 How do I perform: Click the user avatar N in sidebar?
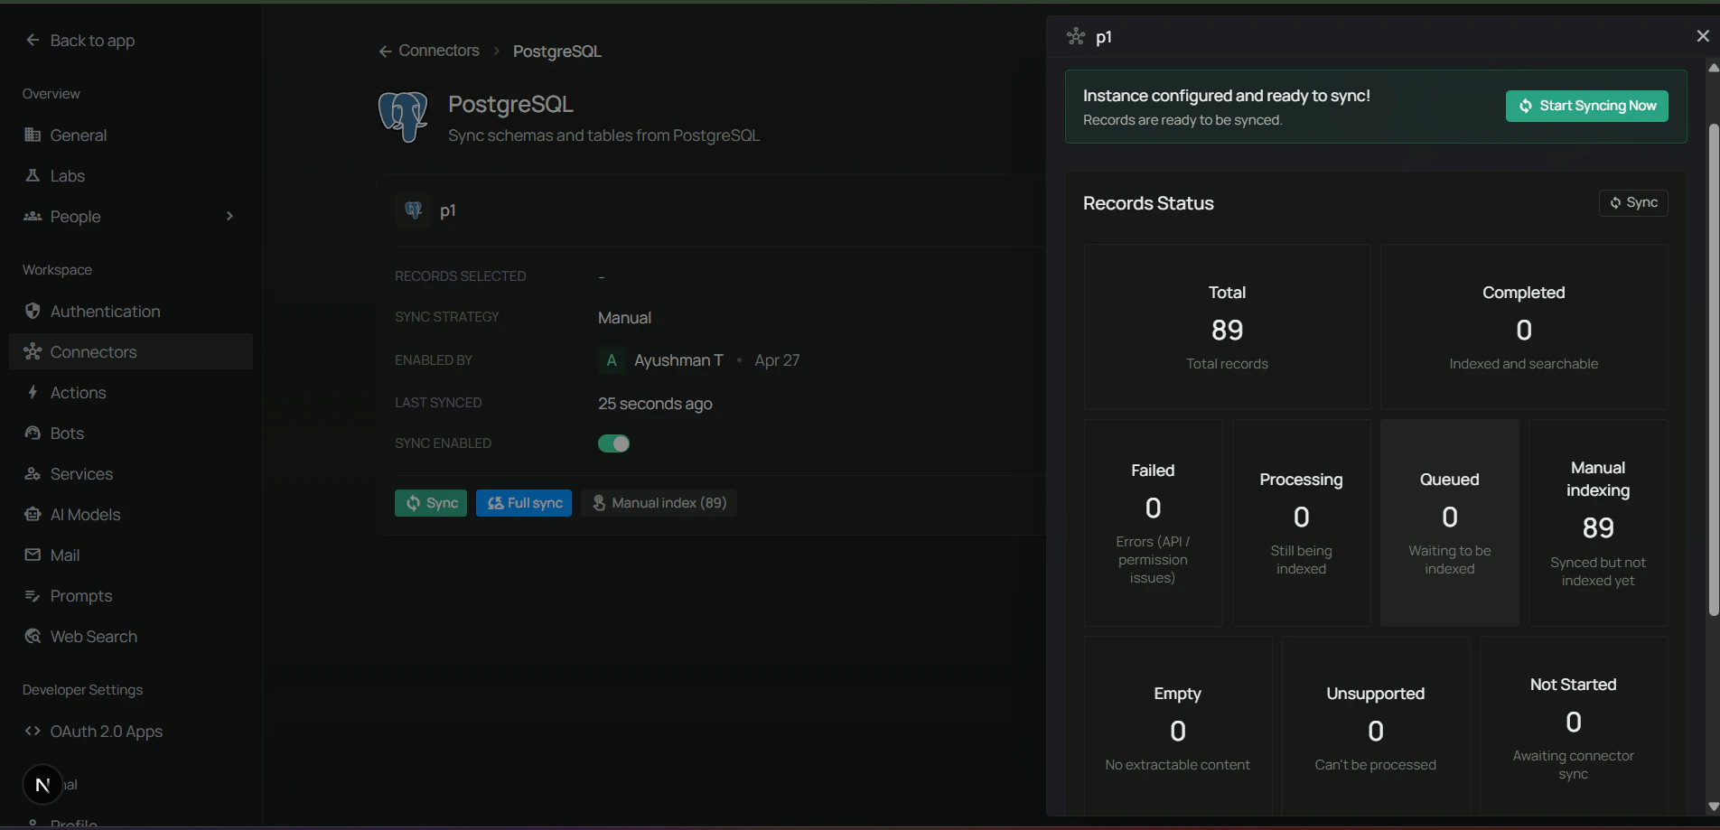[x=42, y=785]
